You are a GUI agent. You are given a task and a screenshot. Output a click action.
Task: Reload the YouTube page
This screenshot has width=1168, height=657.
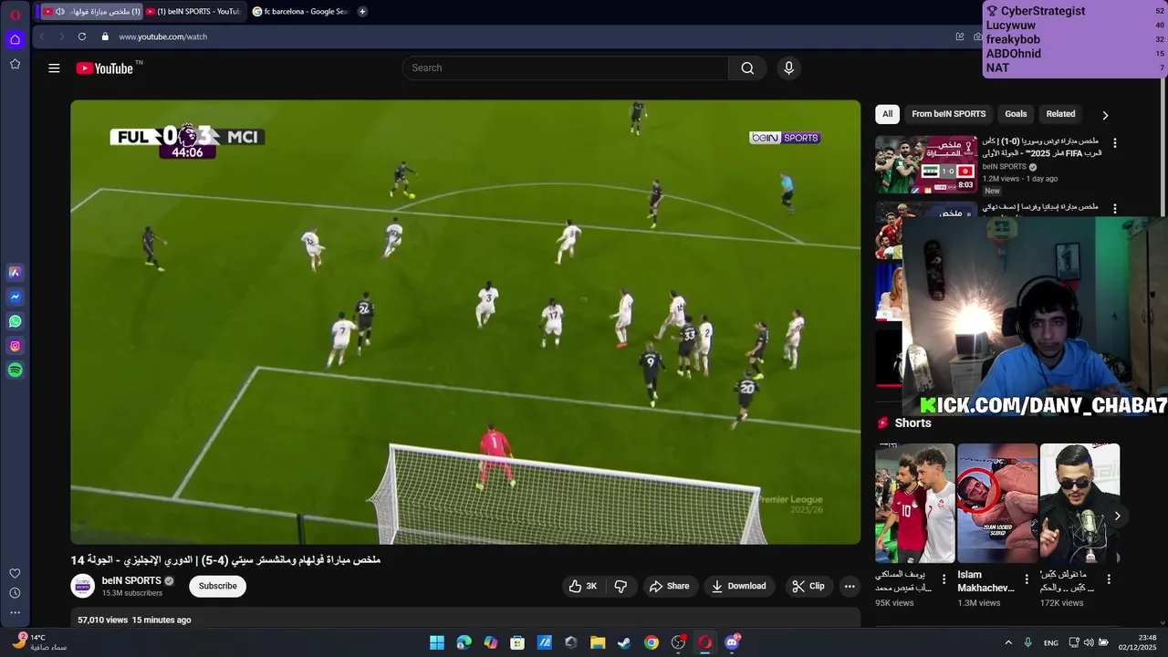tap(82, 36)
